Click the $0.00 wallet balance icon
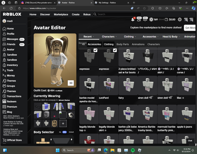Image resolution: width=197 pixels, height=154 pixels. tap(166, 20)
